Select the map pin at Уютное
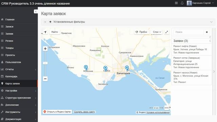 coord(105,68)
